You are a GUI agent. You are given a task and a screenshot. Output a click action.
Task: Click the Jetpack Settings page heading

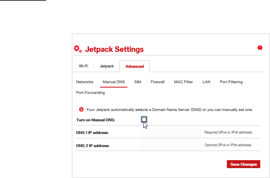point(114,49)
